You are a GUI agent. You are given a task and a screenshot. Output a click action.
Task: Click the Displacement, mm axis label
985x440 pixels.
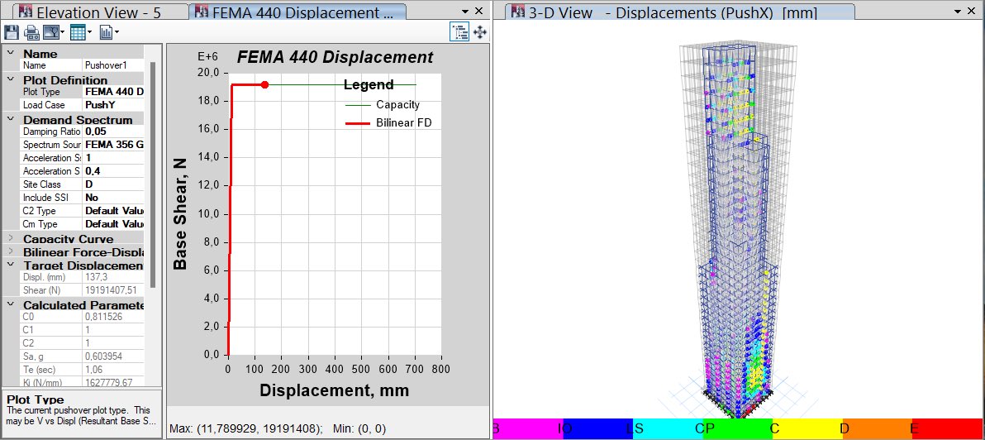pyautogui.click(x=335, y=390)
